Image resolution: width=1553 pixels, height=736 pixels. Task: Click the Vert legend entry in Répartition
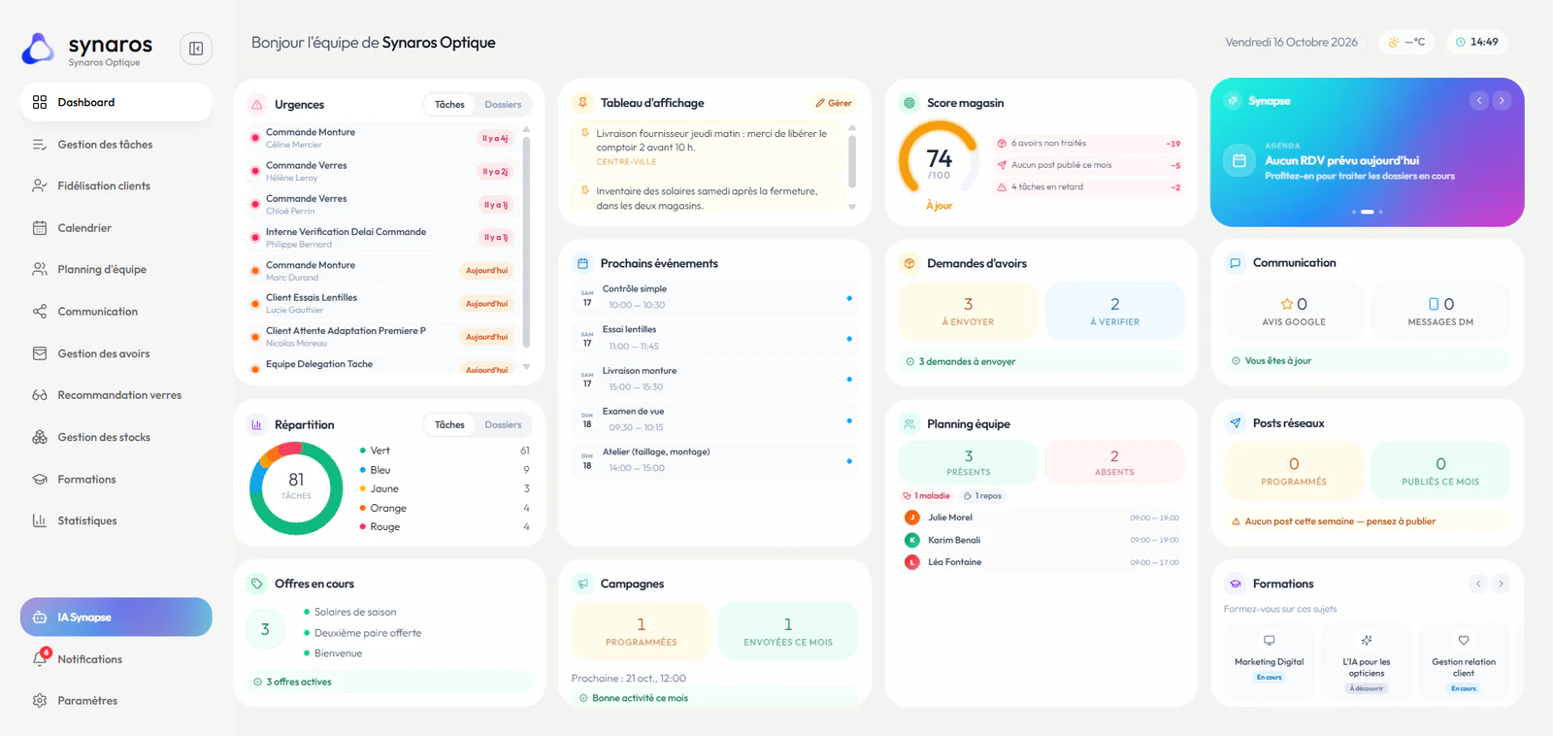click(445, 451)
